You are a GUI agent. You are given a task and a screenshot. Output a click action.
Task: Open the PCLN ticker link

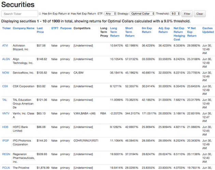pos(6,168)
